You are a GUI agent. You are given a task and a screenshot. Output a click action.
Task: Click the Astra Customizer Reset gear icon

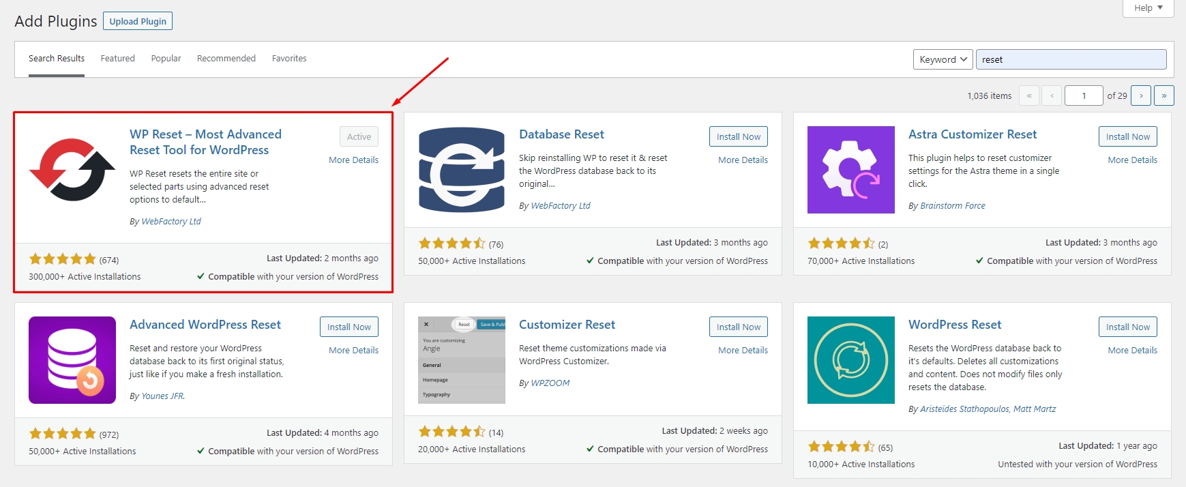(x=850, y=170)
